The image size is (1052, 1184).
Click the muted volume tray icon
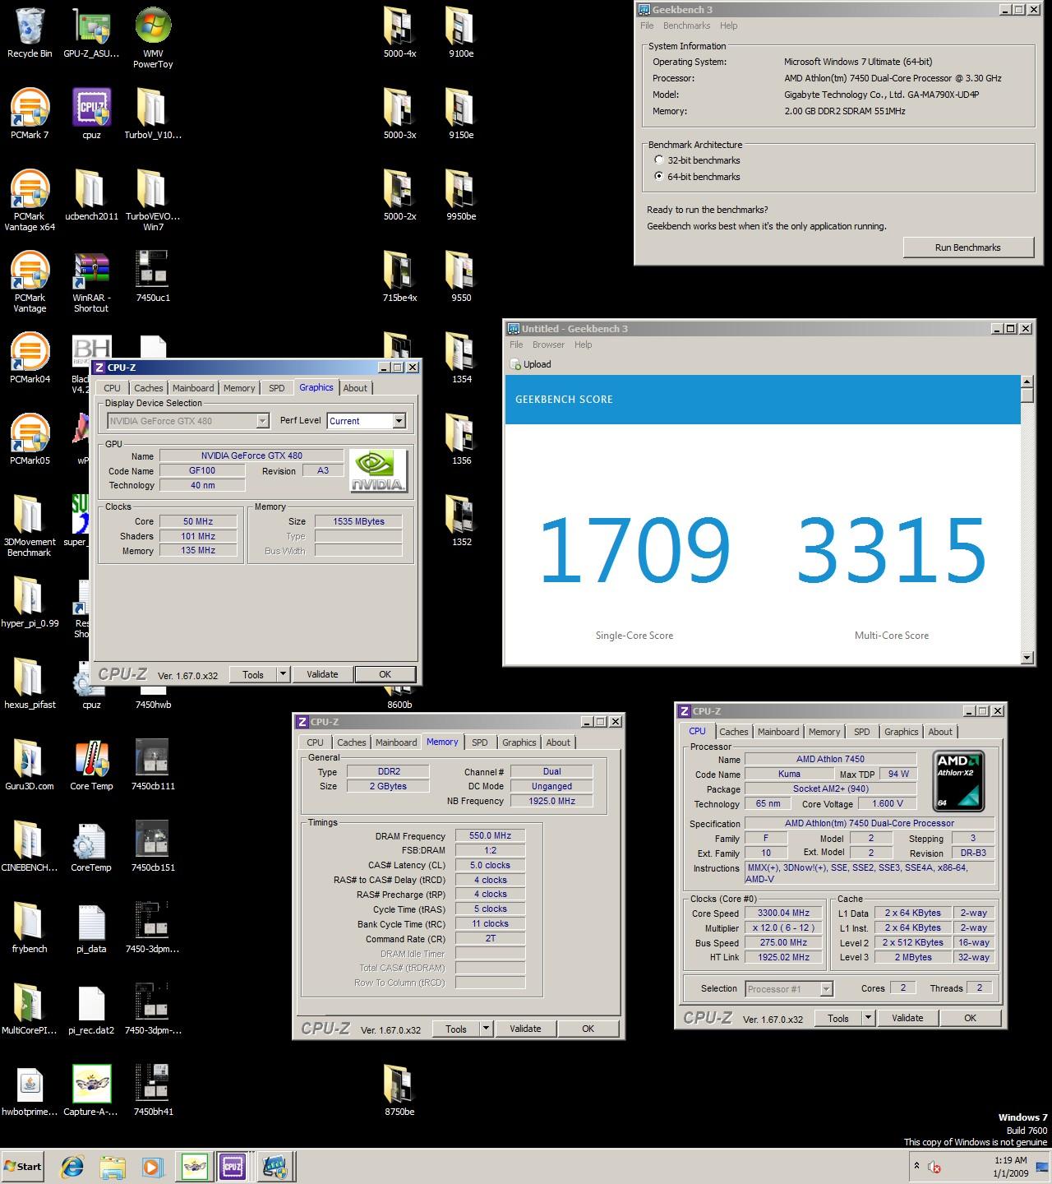click(x=934, y=1166)
